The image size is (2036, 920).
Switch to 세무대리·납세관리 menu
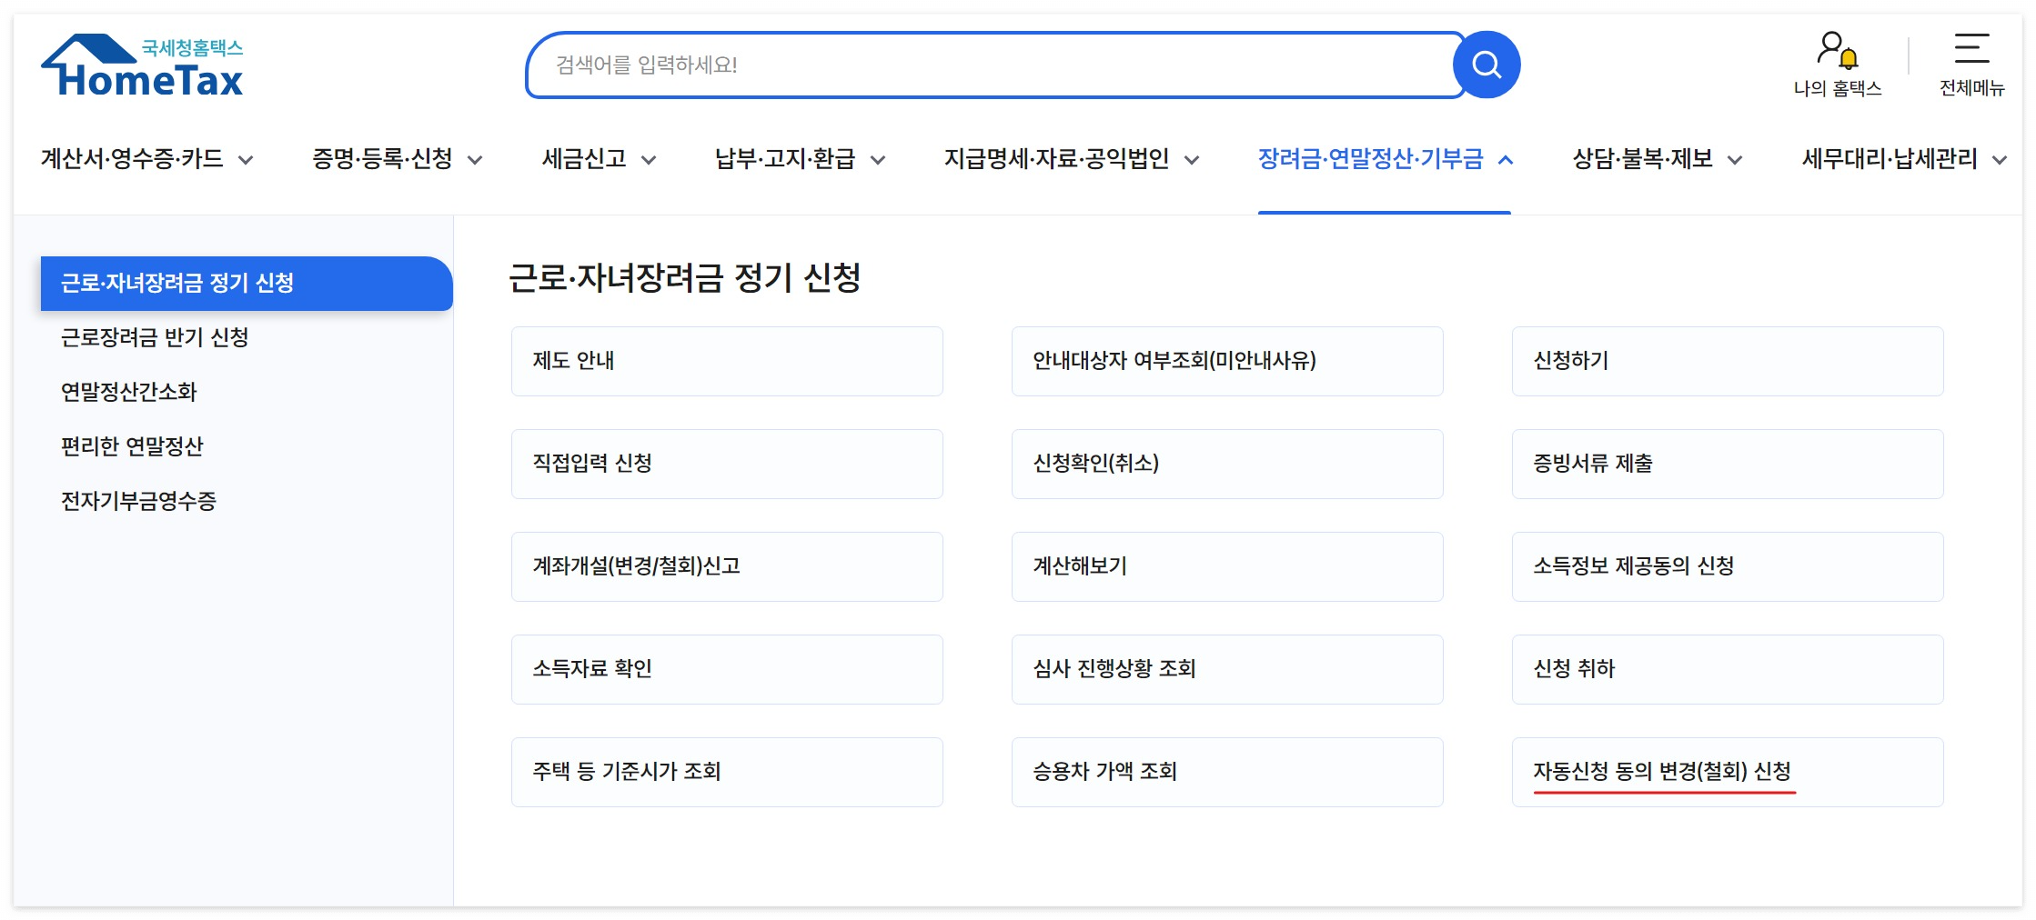[1890, 158]
